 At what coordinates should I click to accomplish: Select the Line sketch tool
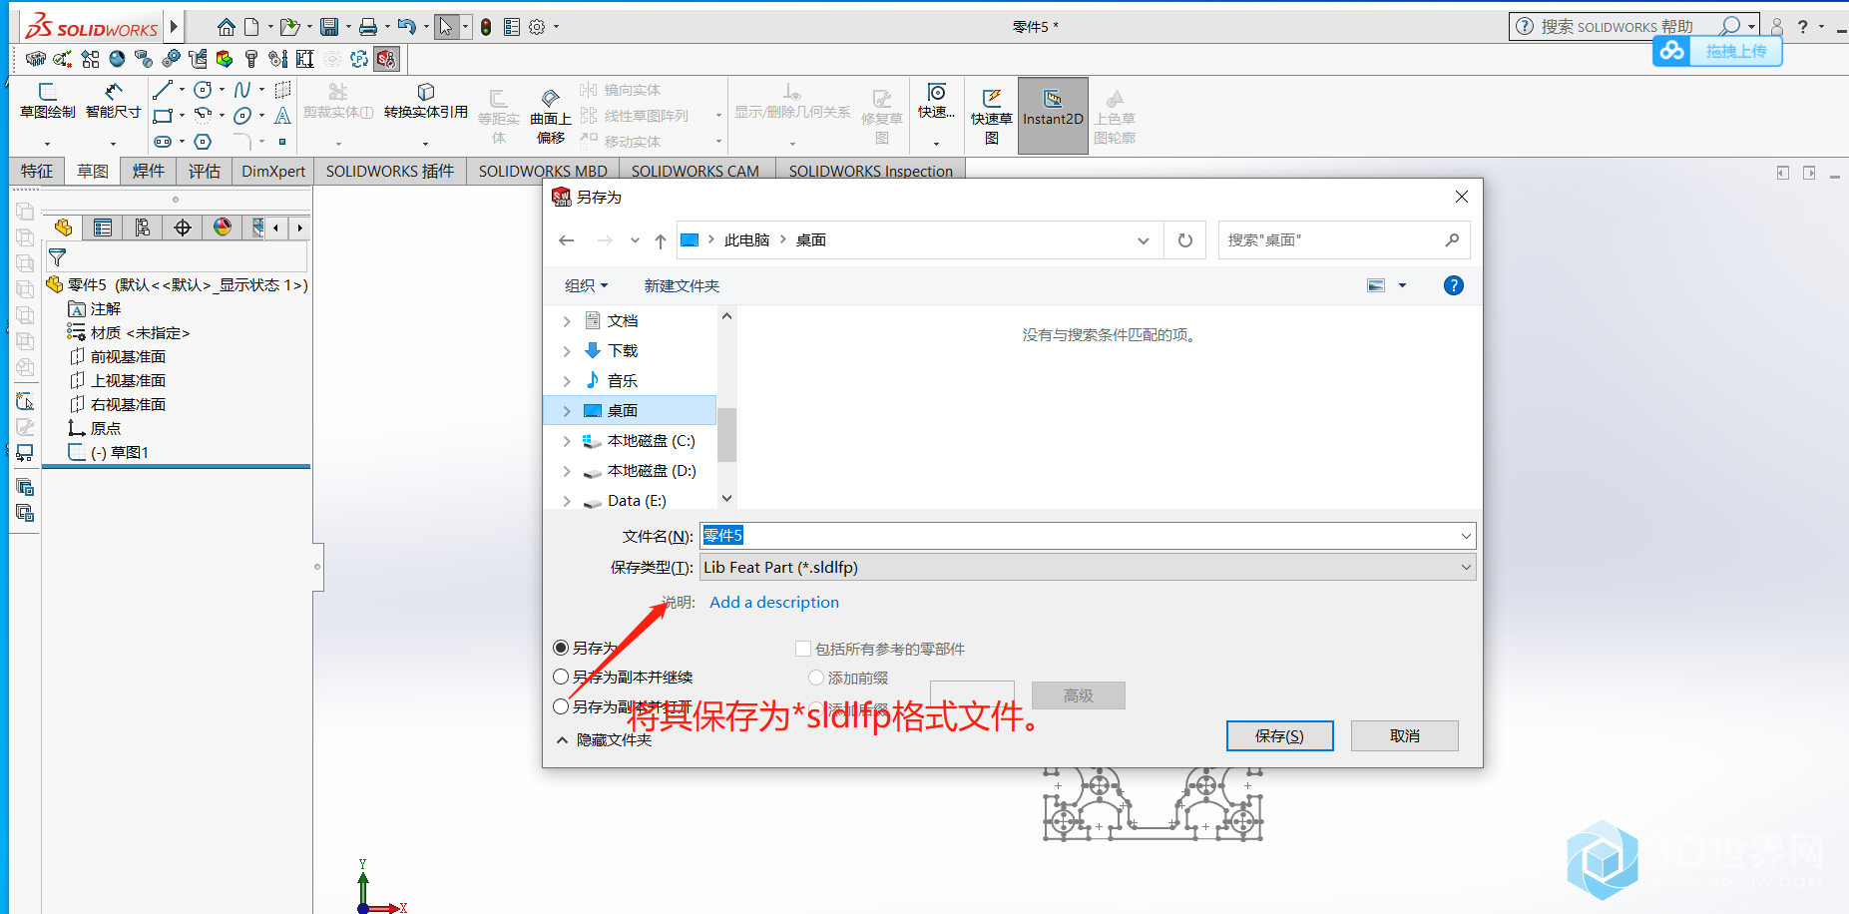click(x=163, y=90)
